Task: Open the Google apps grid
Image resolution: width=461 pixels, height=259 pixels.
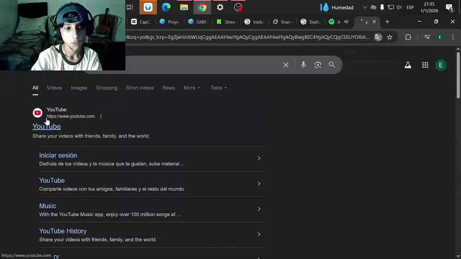Action: [425, 65]
